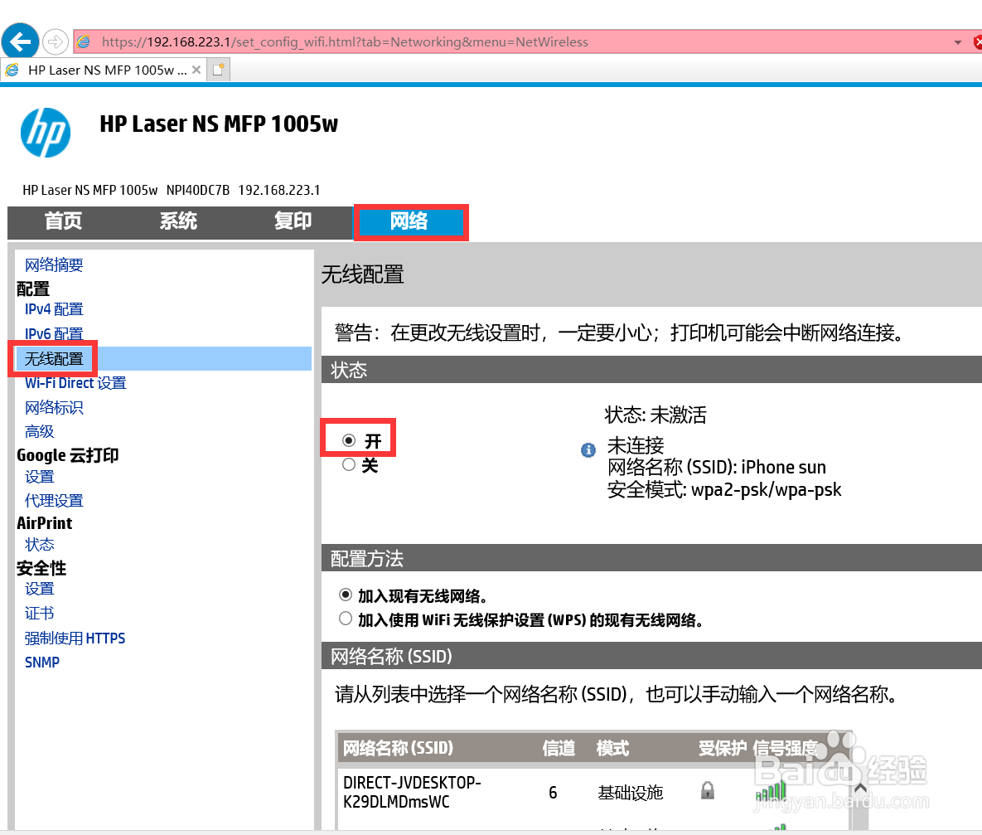Click the 受保护 column header
The image size is (982, 835).
[x=722, y=748]
